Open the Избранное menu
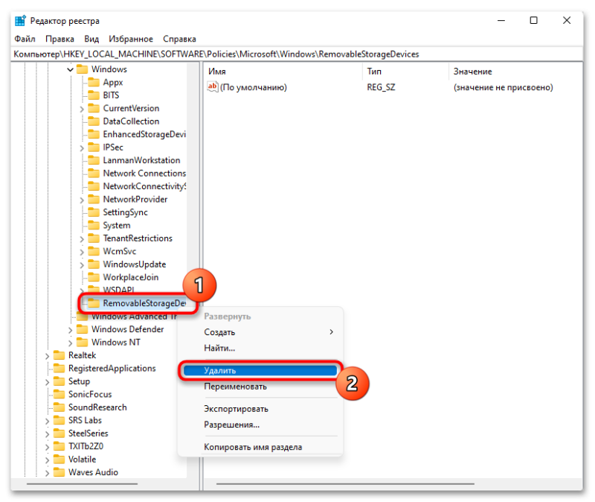Screen dimensions: 595x502 (131, 39)
